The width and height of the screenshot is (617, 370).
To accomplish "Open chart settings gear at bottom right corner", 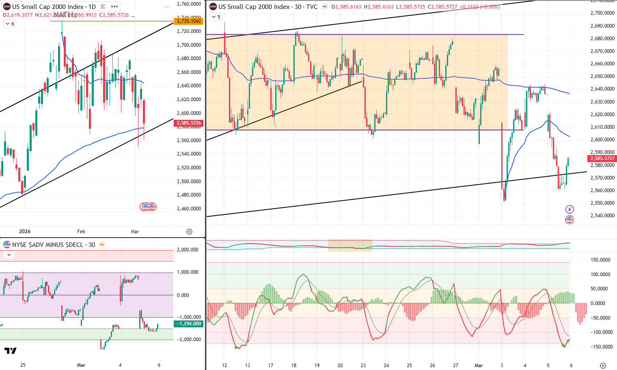I will 603,365.
